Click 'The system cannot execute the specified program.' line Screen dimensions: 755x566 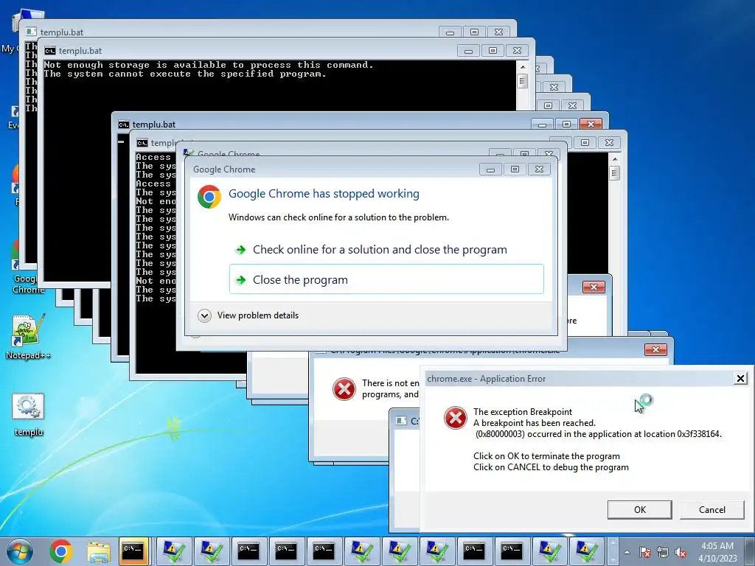[x=185, y=74]
